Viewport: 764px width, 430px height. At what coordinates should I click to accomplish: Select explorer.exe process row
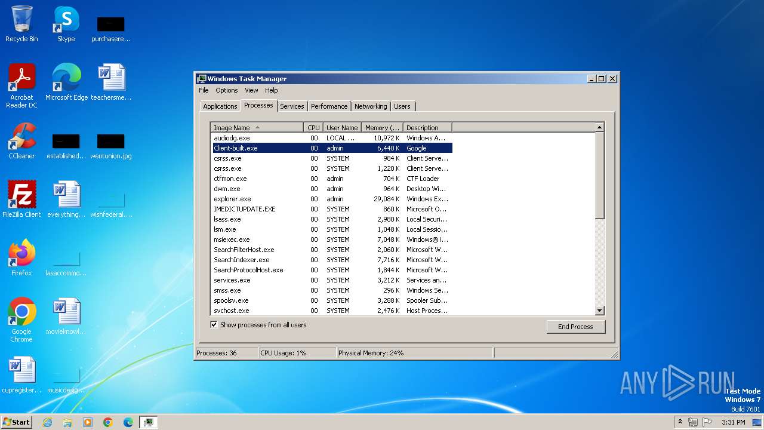(x=331, y=199)
